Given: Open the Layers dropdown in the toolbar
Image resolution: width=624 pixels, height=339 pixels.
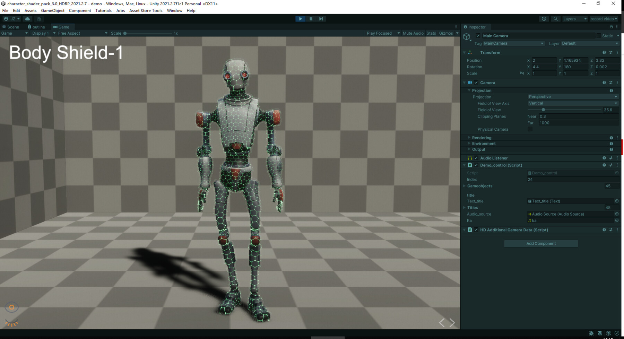Looking at the screenshot, I should [x=574, y=19].
